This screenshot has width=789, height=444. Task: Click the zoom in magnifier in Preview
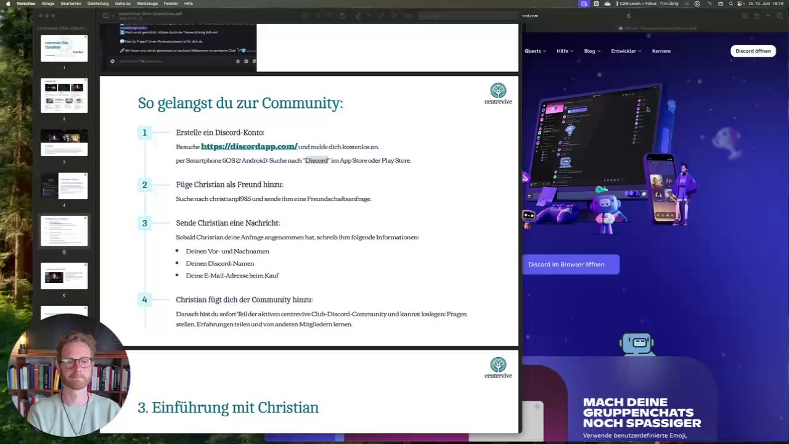329,15
